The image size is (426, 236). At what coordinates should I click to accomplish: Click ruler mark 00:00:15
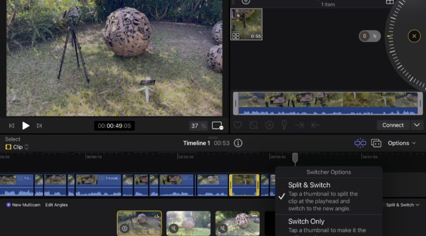tap(94, 157)
